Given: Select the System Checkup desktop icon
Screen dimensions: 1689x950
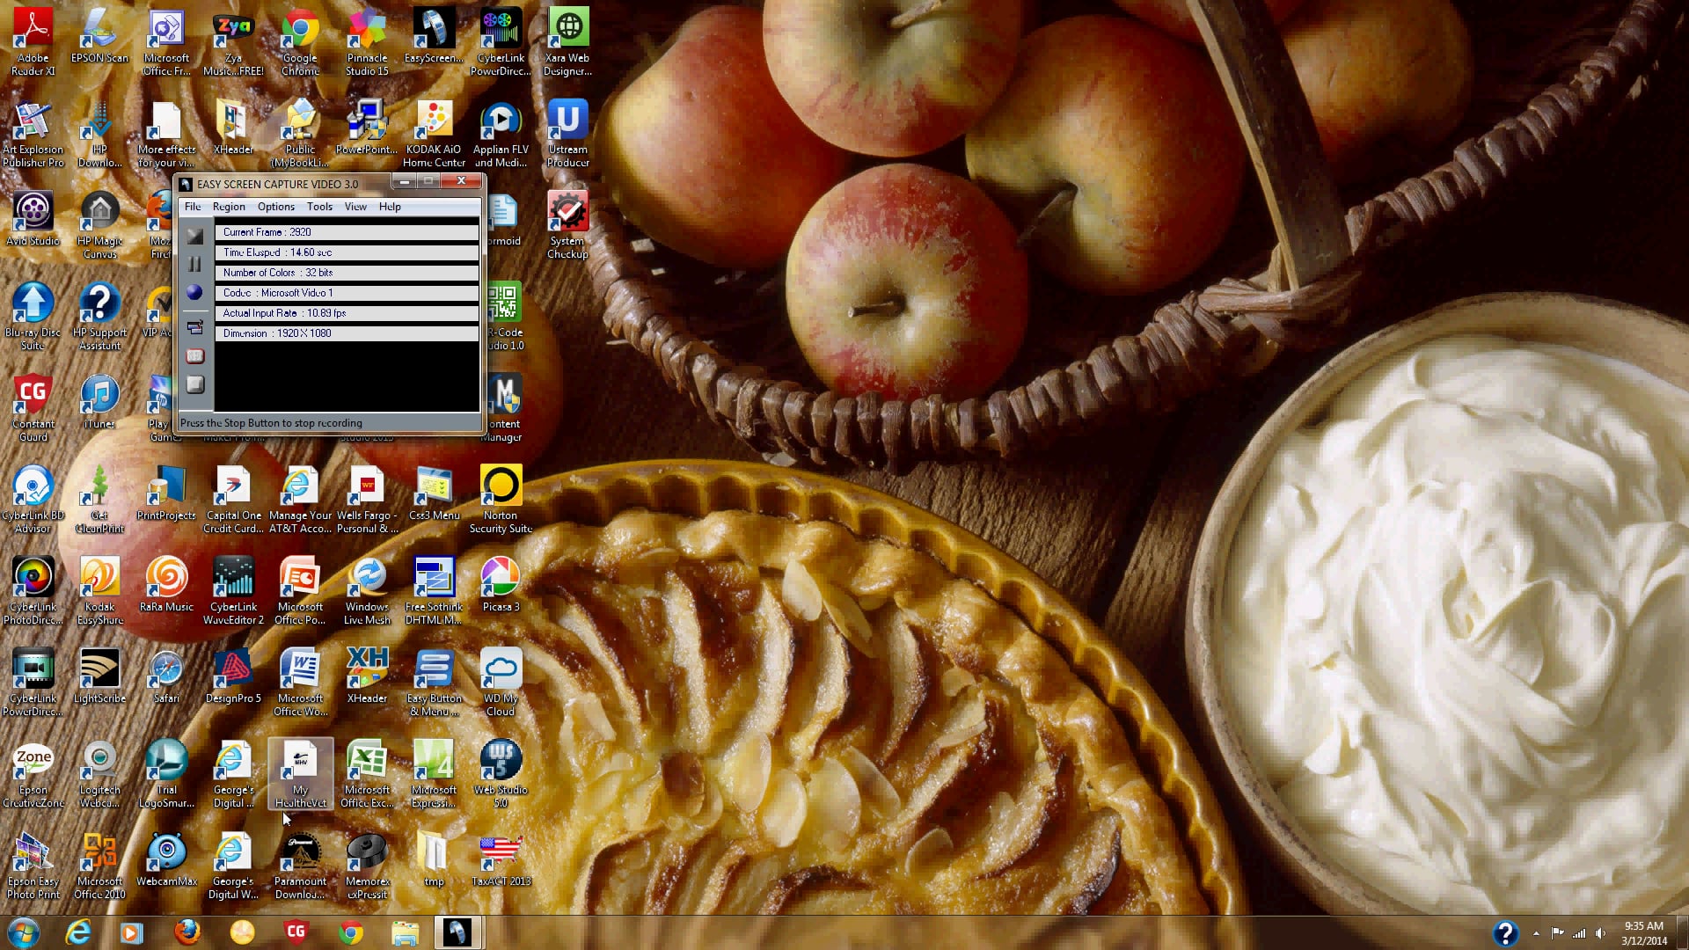Looking at the screenshot, I should pos(567,225).
